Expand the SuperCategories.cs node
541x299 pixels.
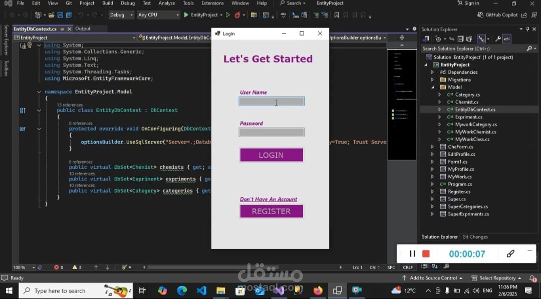point(432,206)
